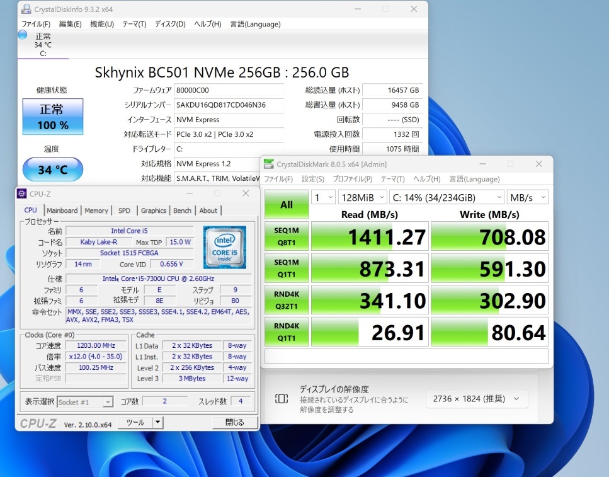Switch to the CPU tab in CPU-Z
This screenshot has height=477, width=609.
click(x=31, y=210)
